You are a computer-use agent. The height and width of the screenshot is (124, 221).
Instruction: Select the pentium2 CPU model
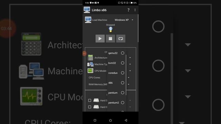coord(117,103)
